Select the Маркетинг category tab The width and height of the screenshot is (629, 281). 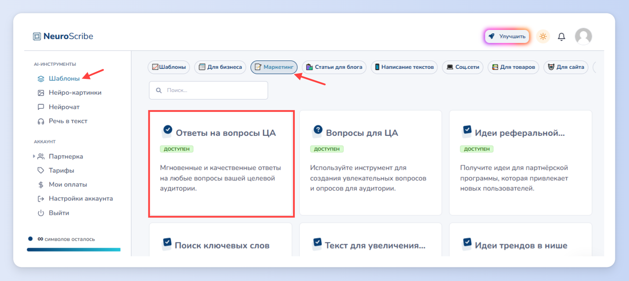[x=274, y=67]
